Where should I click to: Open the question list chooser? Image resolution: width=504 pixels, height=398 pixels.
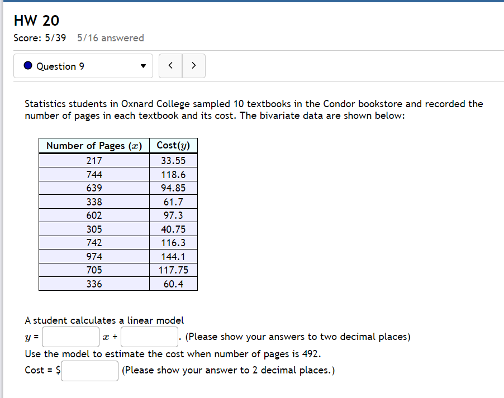tap(83, 66)
